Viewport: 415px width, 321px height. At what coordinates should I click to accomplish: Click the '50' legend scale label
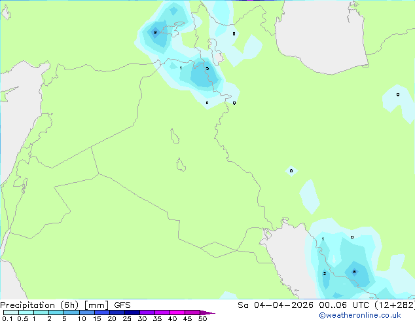point(202,318)
